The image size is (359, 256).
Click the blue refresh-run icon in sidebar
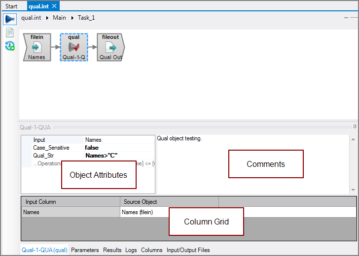tap(9, 46)
